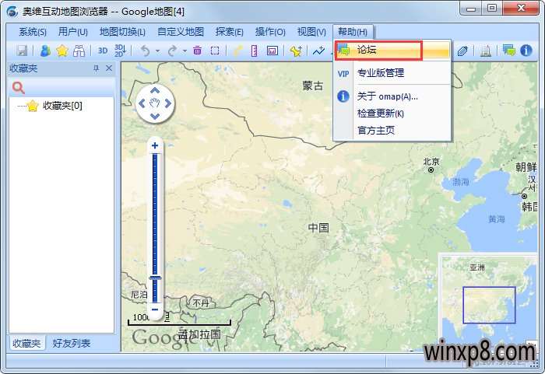Open the 用户(U) menu

tap(72, 32)
